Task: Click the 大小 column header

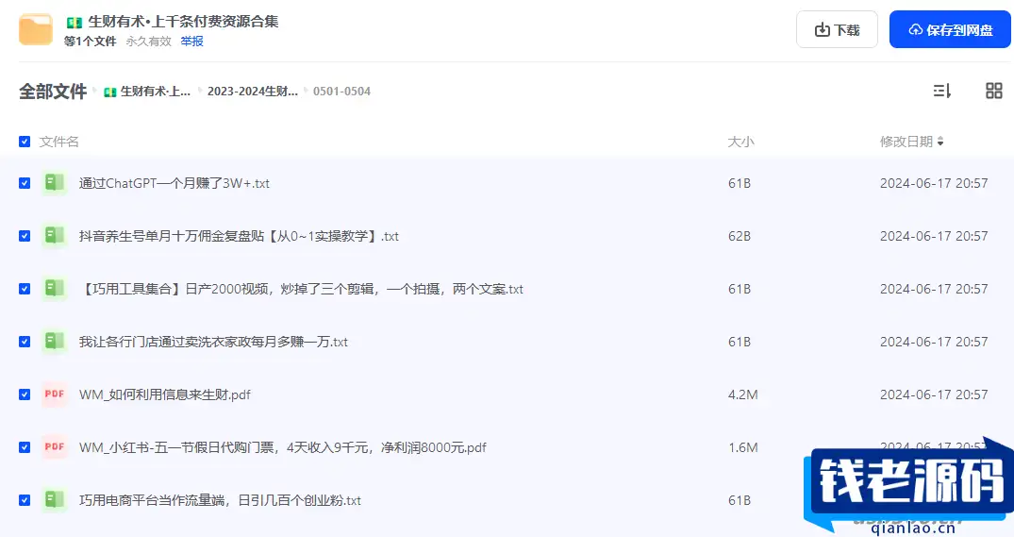Action: point(740,142)
